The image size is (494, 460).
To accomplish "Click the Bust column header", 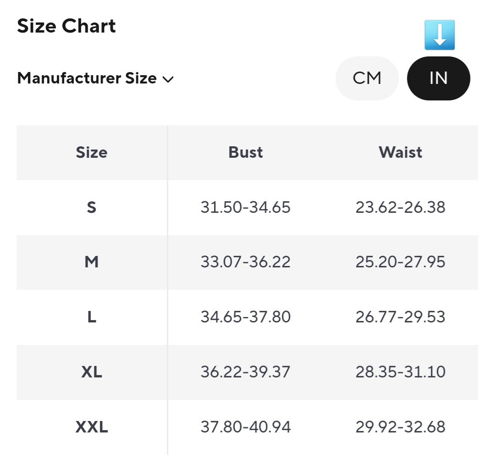I will click(x=246, y=152).
